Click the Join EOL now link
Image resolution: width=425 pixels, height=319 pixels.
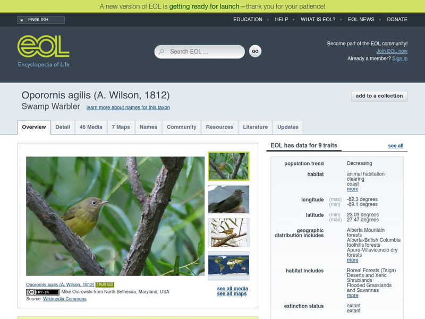pos(392,51)
